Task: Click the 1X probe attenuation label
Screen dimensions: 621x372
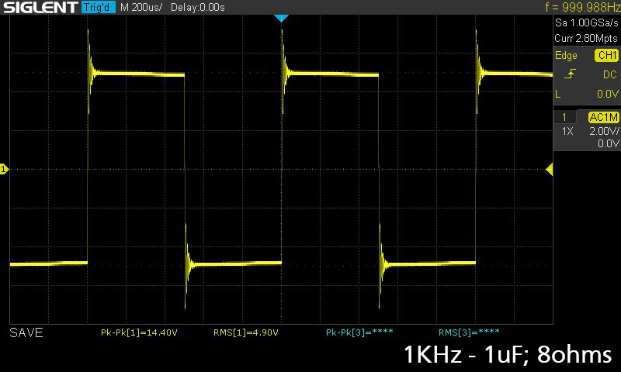Action: (x=567, y=131)
